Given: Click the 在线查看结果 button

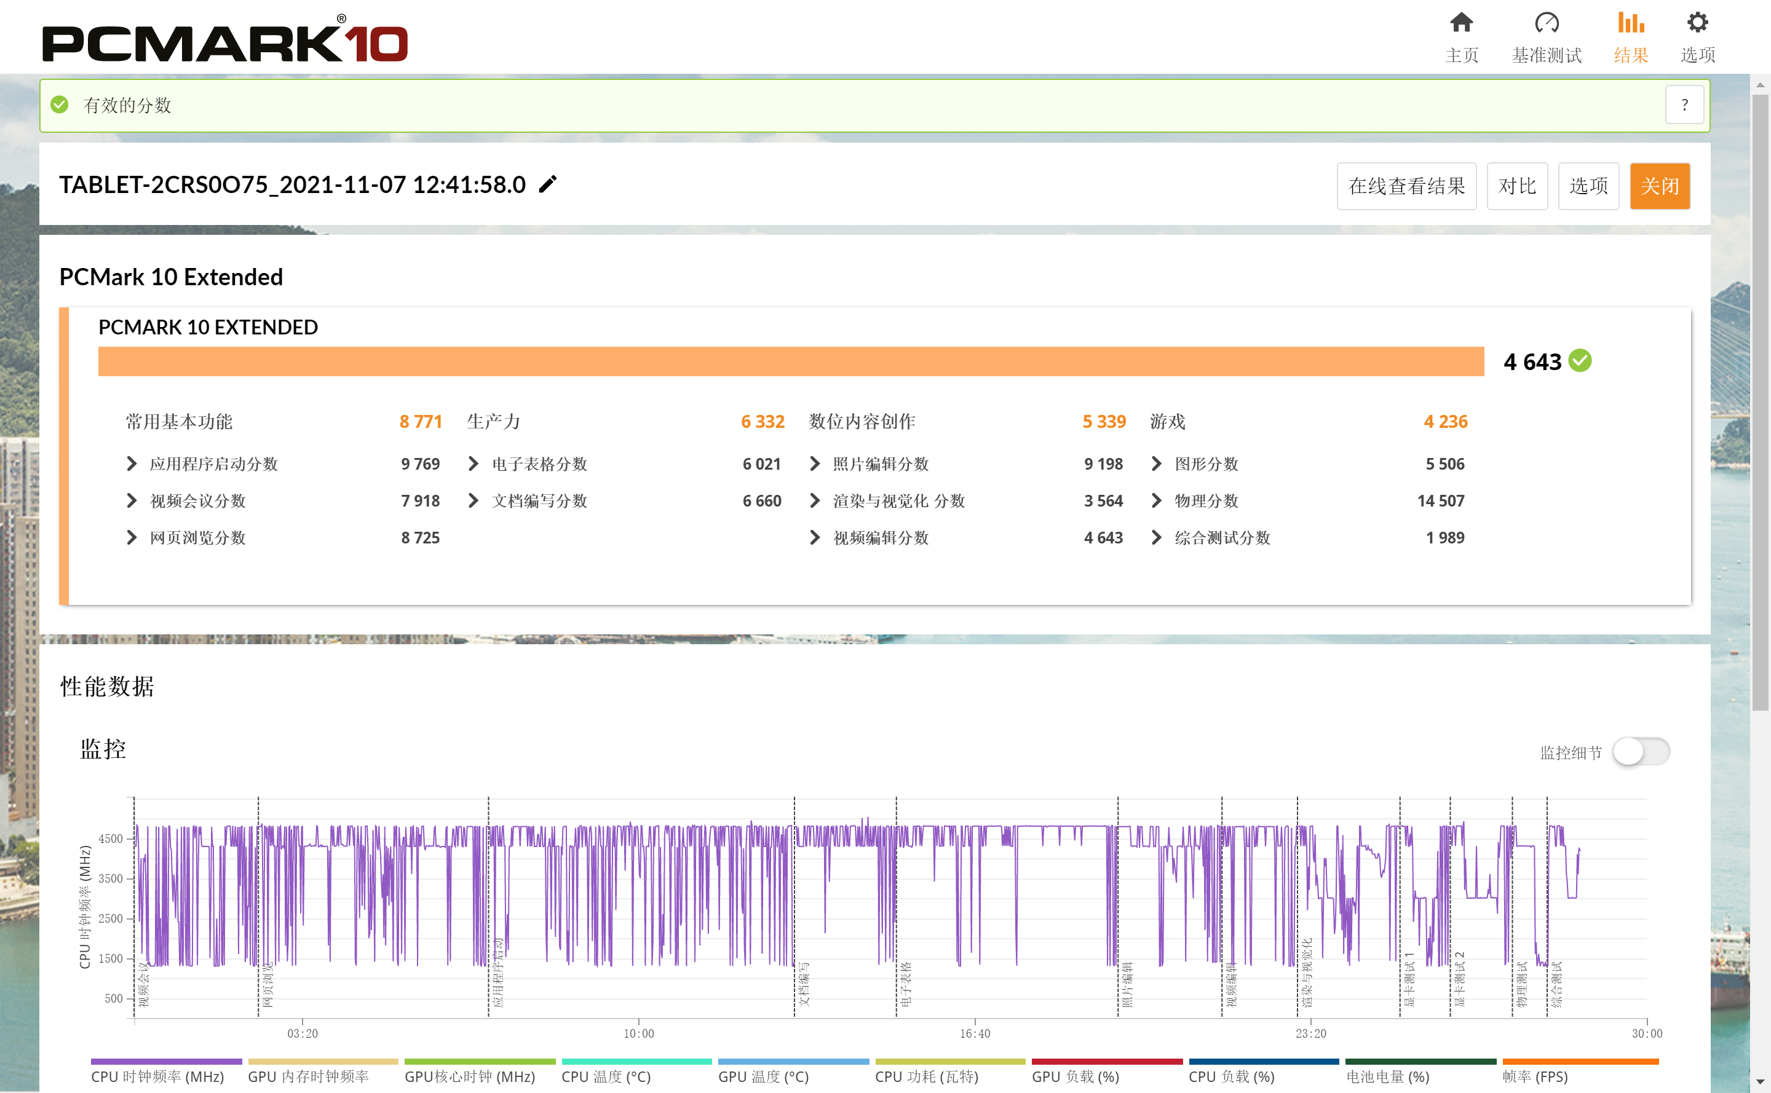Looking at the screenshot, I should (1406, 186).
